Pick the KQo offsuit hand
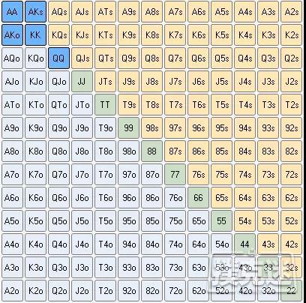Viewport: 306px width, 303px height. [x=36, y=58]
